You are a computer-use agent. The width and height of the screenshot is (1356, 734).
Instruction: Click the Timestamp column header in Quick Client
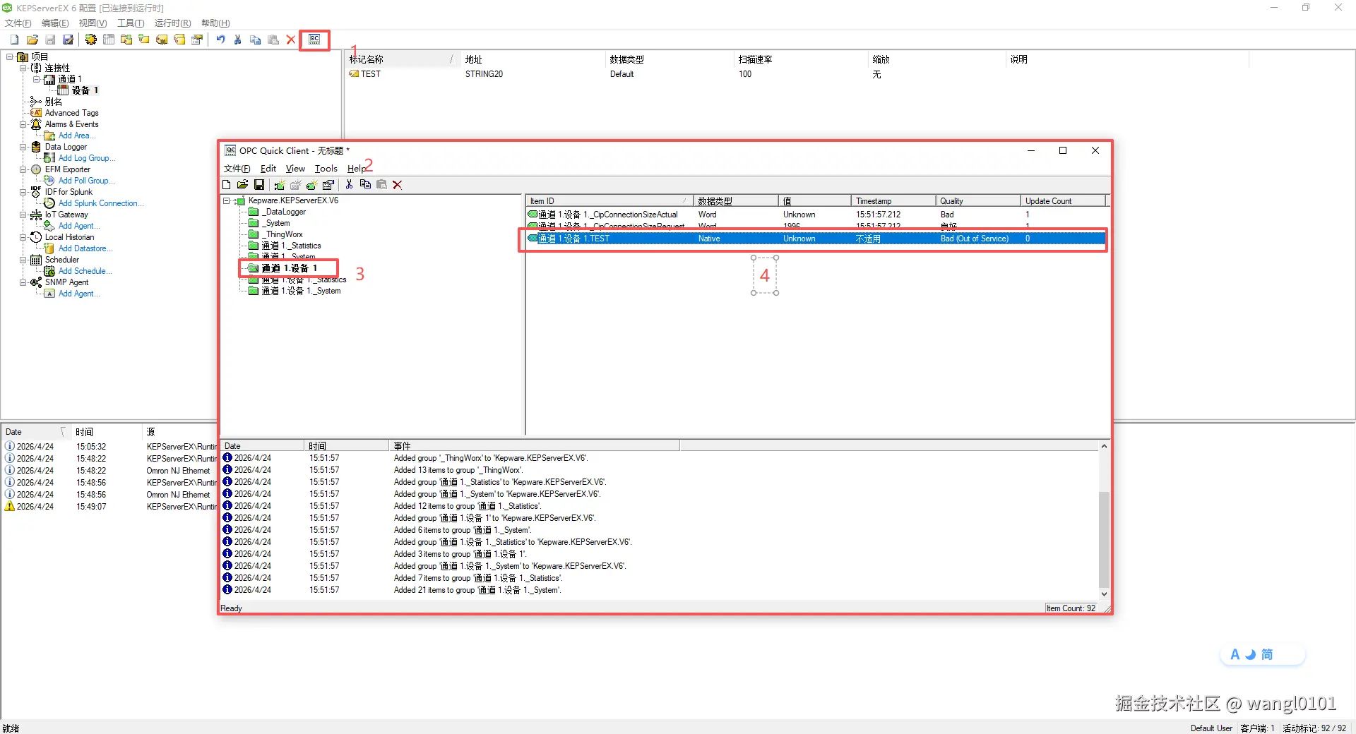tap(893, 201)
